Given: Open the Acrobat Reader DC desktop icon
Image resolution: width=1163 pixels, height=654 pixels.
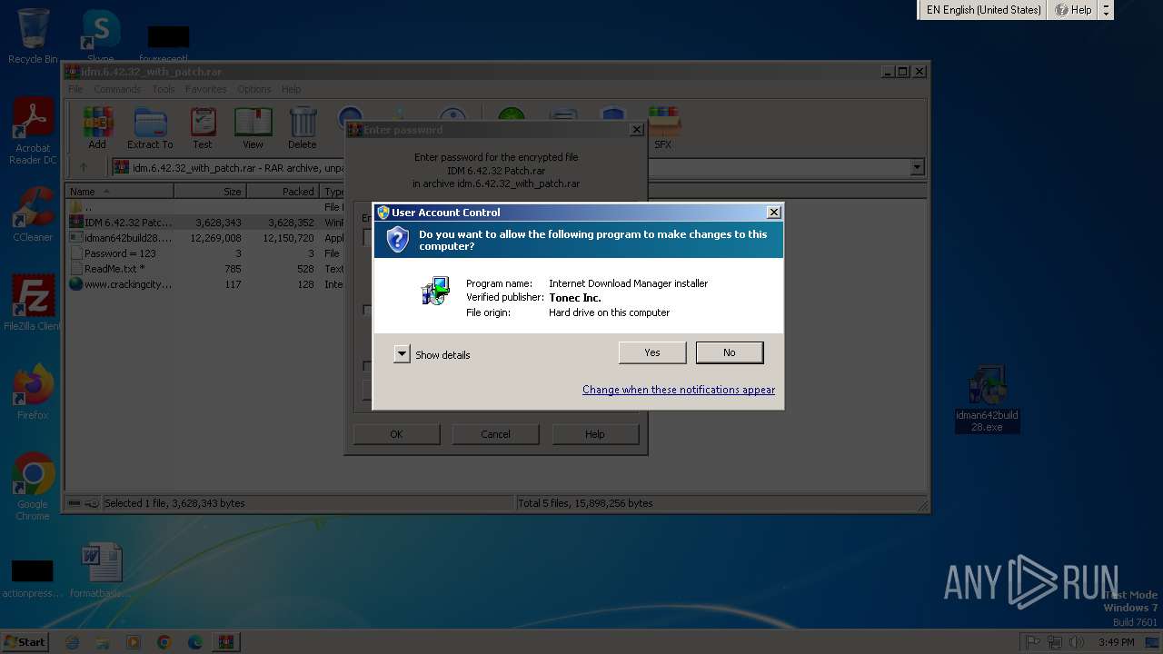Looking at the screenshot, I should coord(33,132).
